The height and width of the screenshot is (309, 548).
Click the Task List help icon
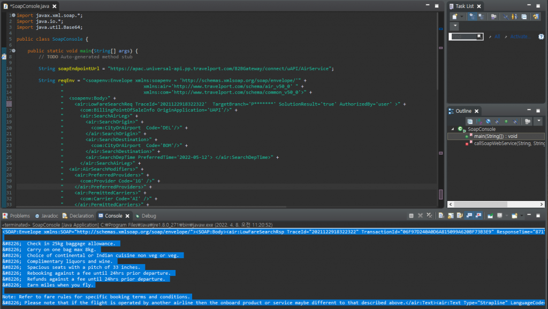tap(542, 36)
